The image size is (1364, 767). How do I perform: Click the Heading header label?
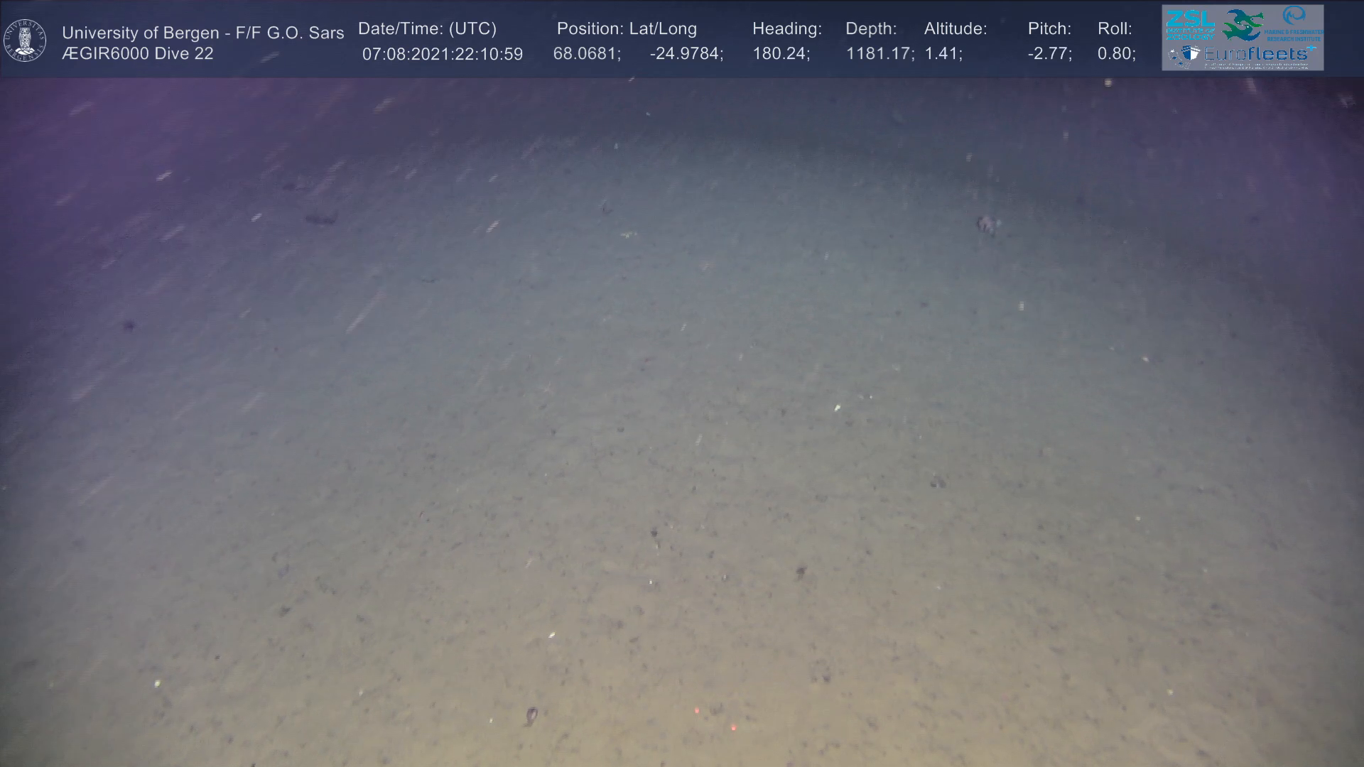click(786, 29)
